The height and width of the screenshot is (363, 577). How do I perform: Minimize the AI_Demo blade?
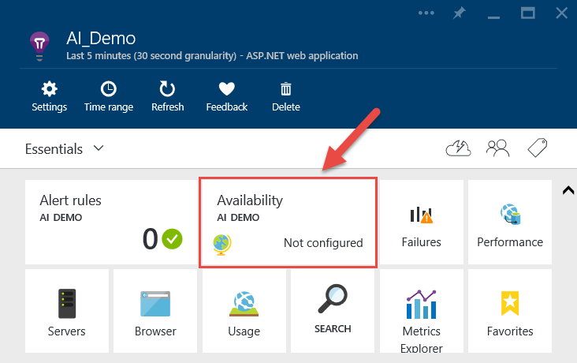click(493, 17)
